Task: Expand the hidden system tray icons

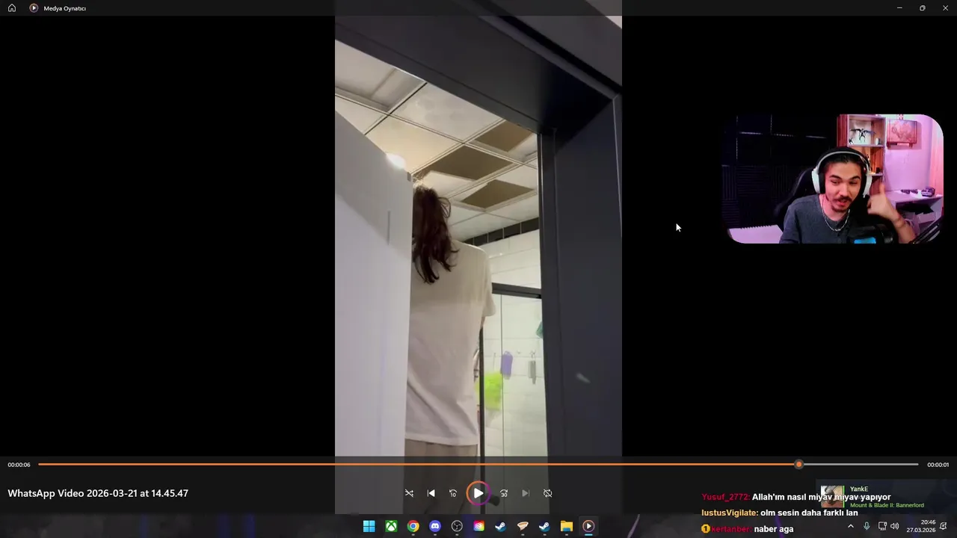Action: tap(850, 526)
